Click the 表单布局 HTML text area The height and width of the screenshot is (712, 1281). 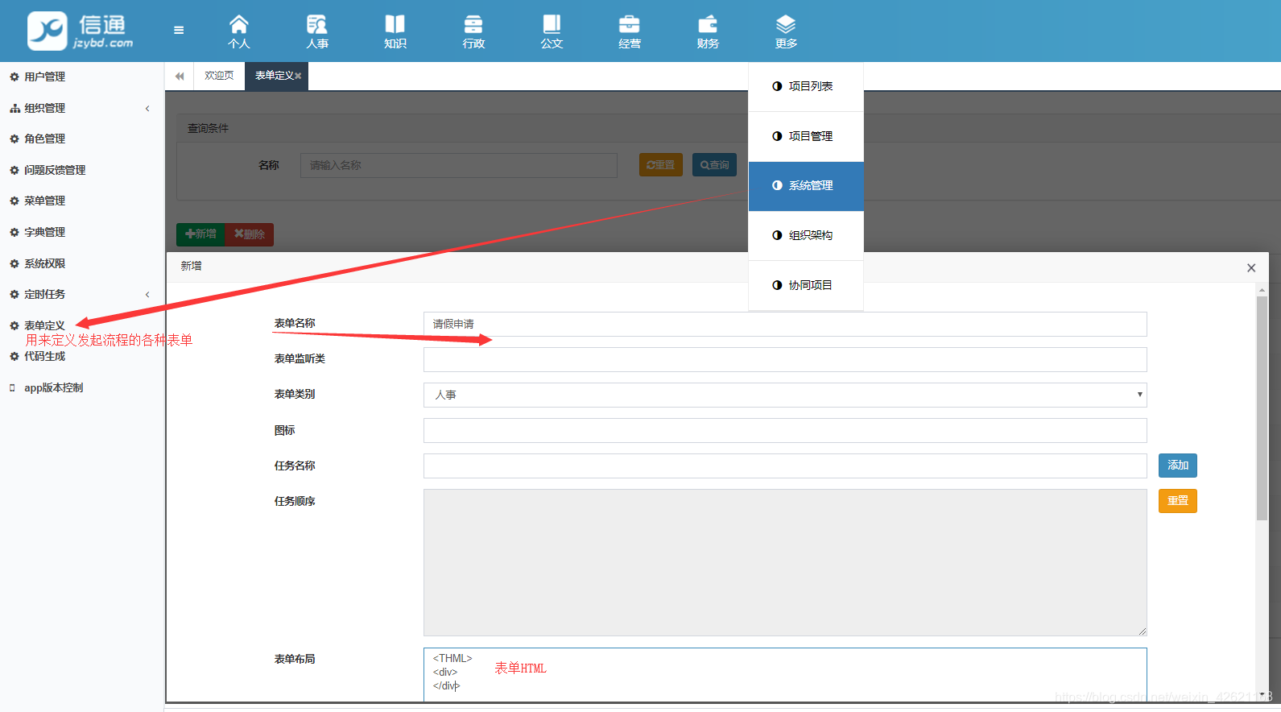[785, 675]
